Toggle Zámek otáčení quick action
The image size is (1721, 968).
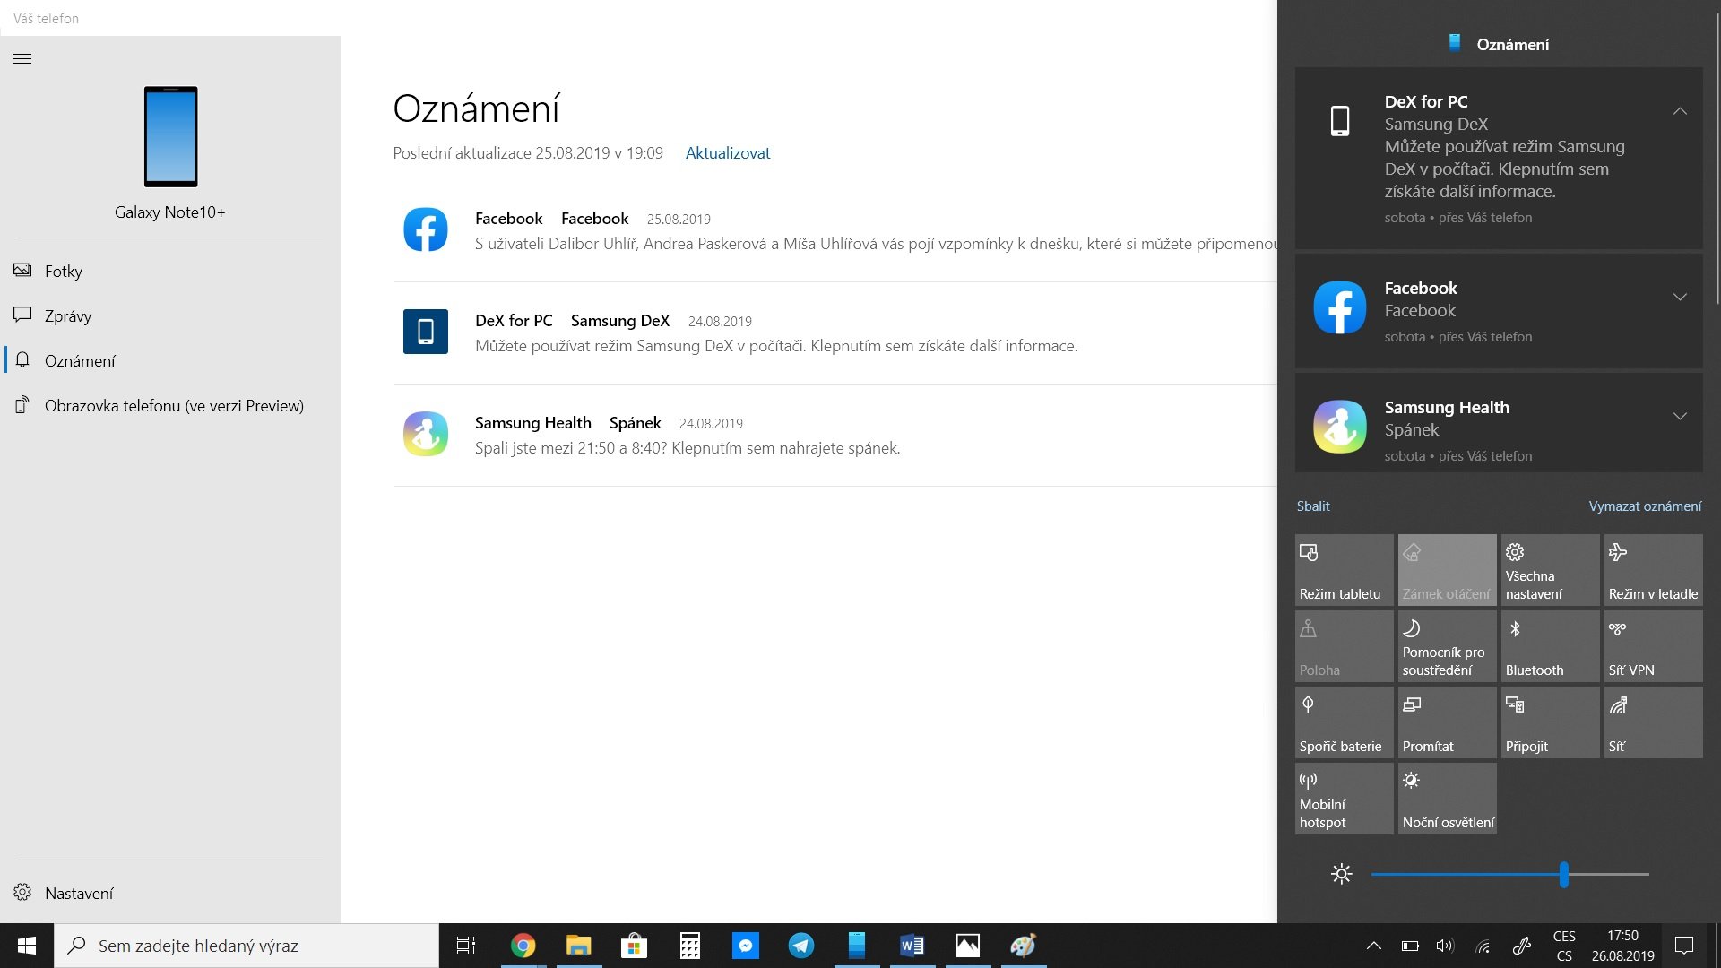tap(1448, 570)
